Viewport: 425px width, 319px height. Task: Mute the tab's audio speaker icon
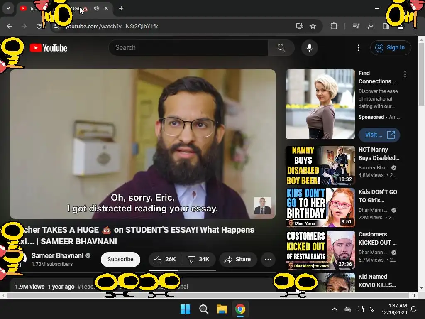pos(96,8)
